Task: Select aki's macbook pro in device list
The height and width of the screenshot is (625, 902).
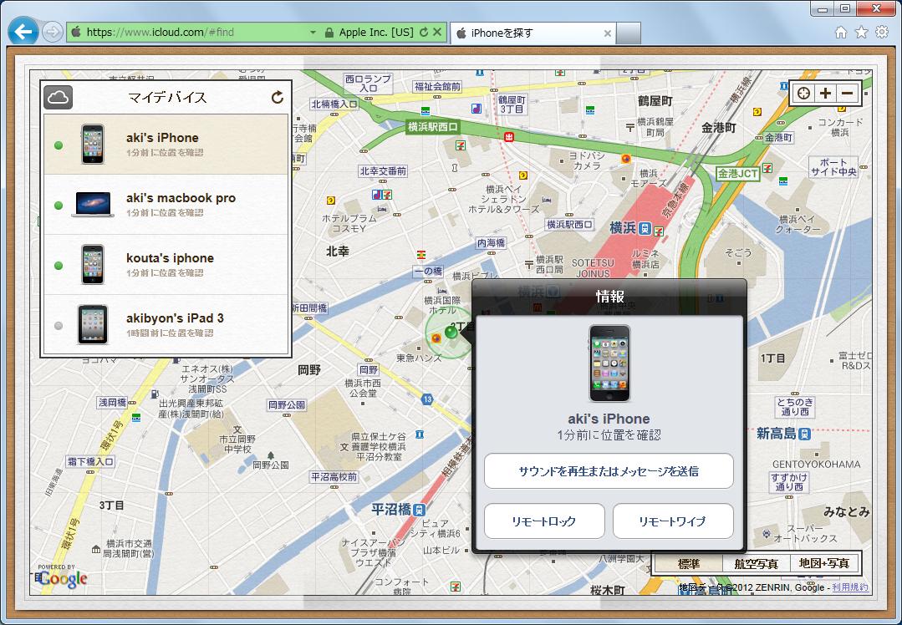Action: coord(166,205)
